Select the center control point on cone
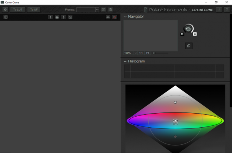 pos(176,122)
